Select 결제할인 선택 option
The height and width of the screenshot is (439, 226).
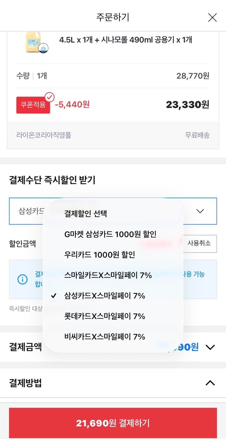(85, 213)
